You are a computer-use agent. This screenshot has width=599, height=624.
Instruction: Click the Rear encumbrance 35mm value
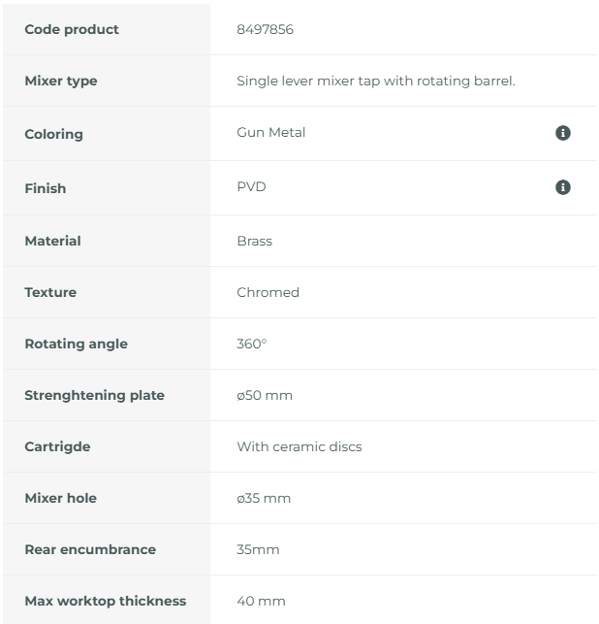pyautogui.click(x=258, y=549)
